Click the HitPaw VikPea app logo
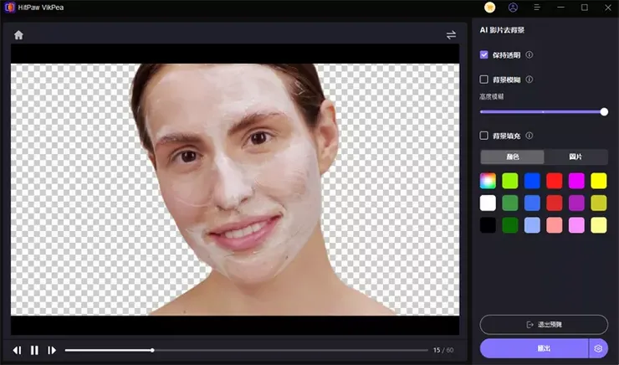The height and width of the screenshot is (365, 619). [x=9, y=8]
